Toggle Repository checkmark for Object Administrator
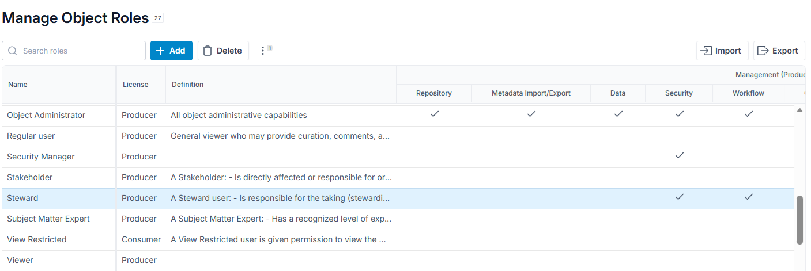This screenshot has height=271, width=811. tap(435, 114)
